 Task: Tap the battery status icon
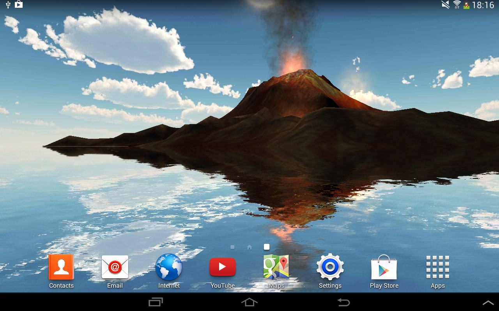coord(466,5)
